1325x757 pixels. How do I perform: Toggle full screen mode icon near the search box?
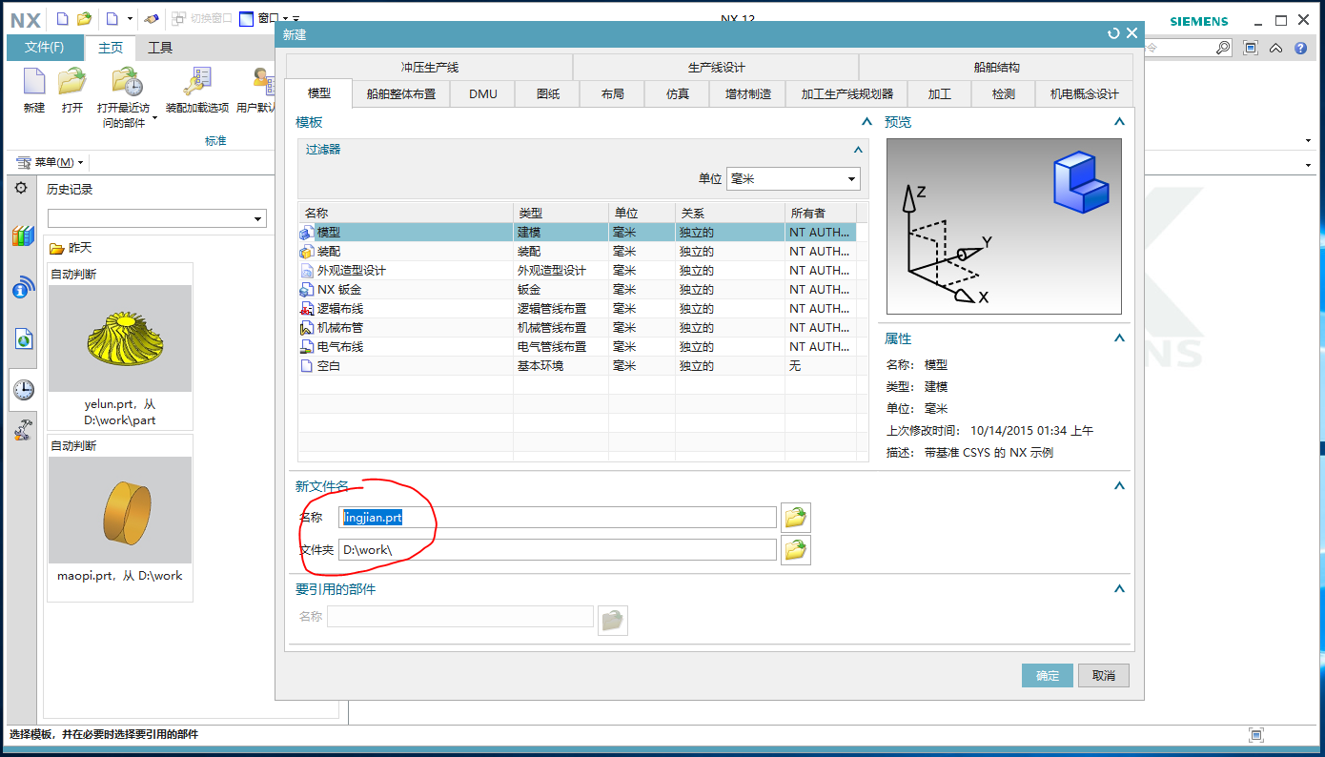click(1251, 48)
